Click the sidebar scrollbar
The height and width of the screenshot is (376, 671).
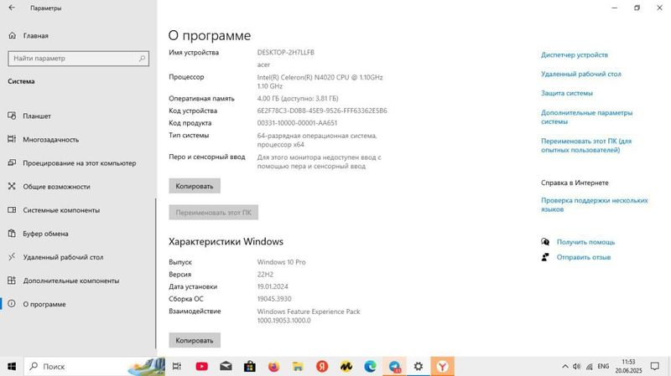155,274
